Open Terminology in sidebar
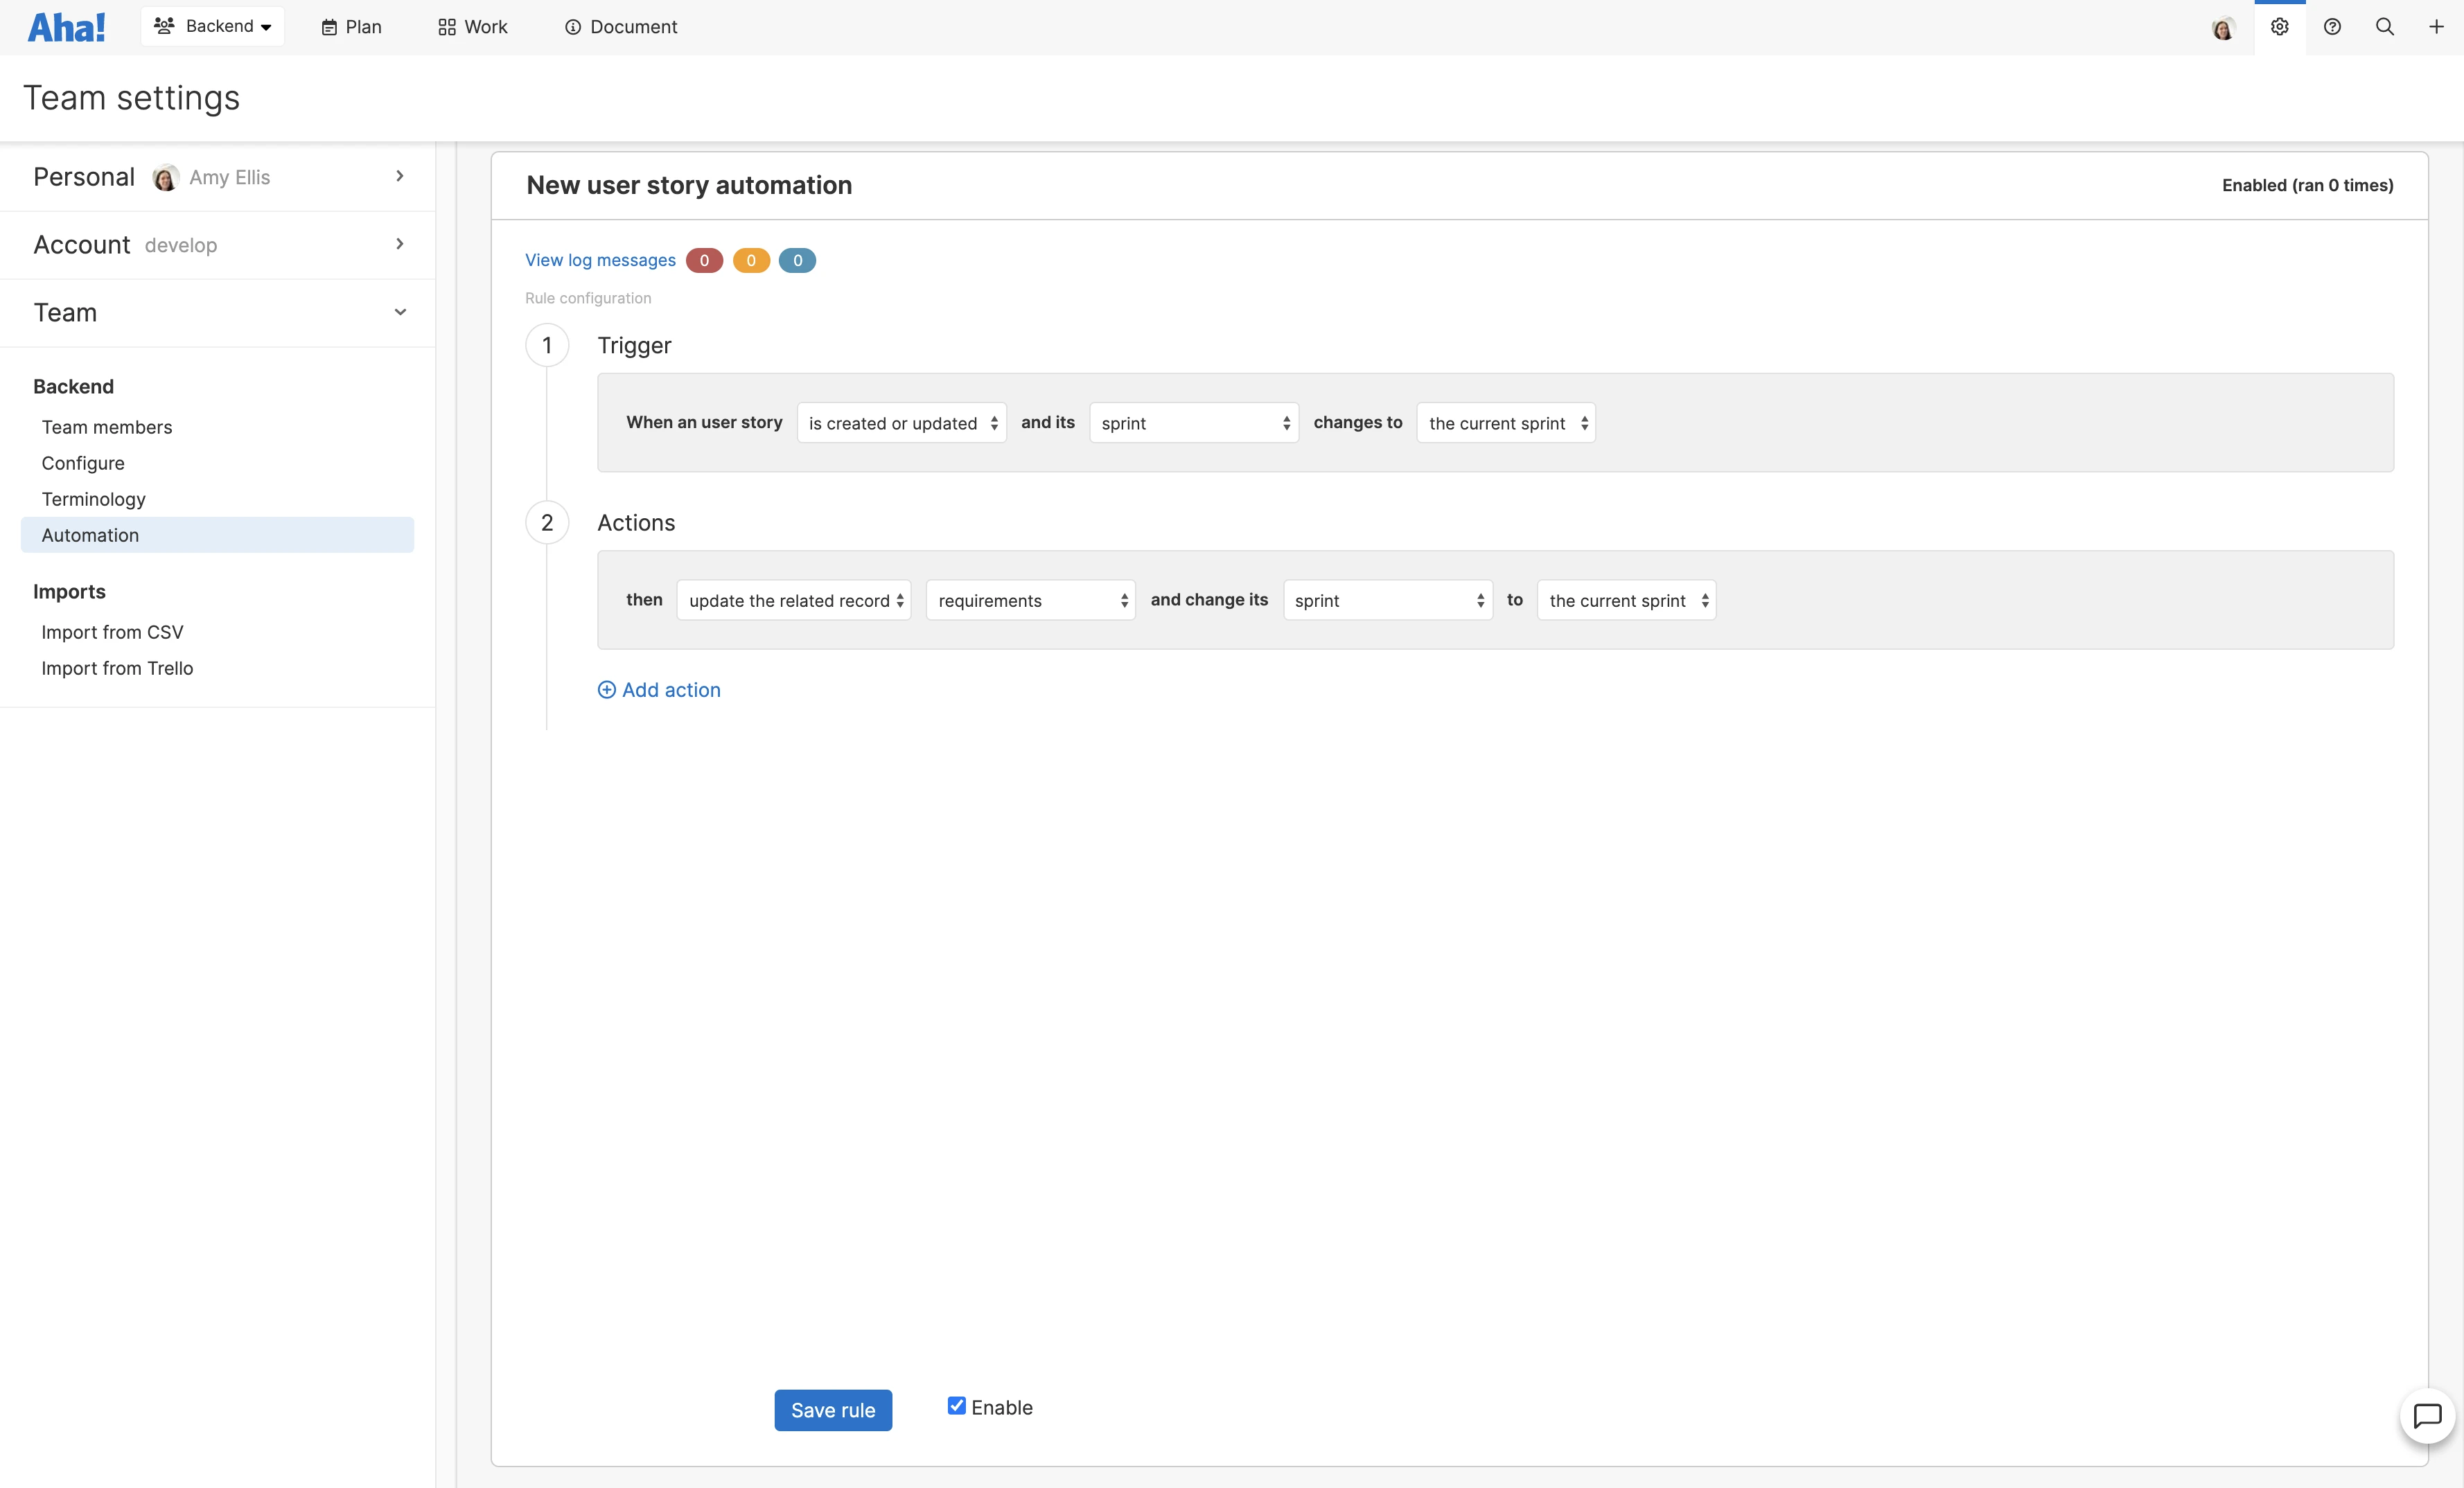 coord(93,499)
